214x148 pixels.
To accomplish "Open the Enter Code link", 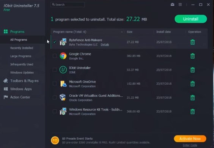I will [x=190, y=145].
